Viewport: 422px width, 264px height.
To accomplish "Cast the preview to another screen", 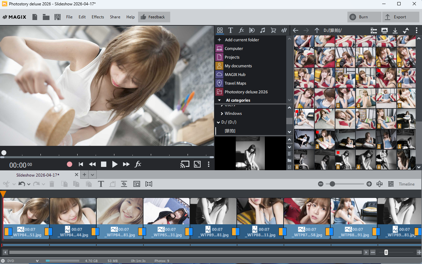I will point(185,164).
